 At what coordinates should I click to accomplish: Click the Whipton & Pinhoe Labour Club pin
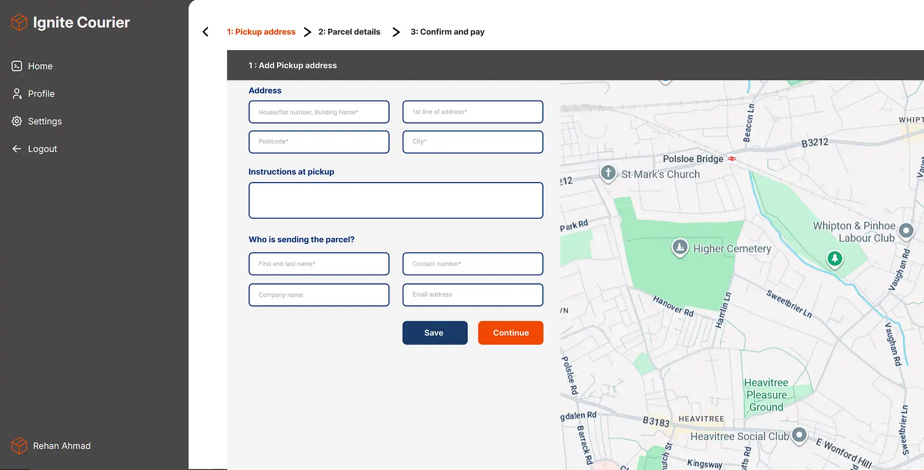point(906,231)
